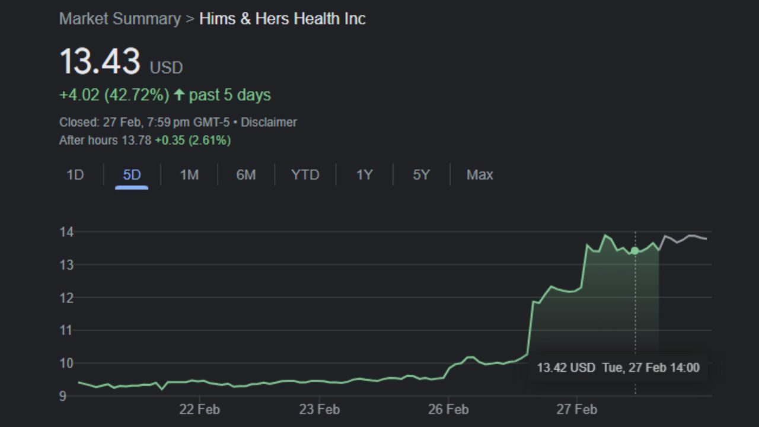The height and width of the screenshot is (427, 759).
Task: Select the Max chart range
Action: 480,175
